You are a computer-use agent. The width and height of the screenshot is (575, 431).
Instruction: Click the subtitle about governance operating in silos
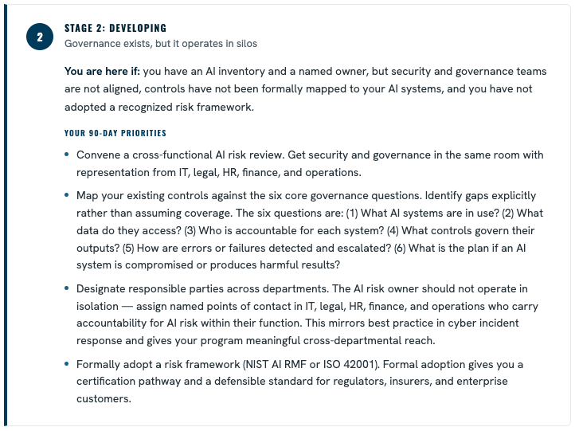tap(161, 44)
